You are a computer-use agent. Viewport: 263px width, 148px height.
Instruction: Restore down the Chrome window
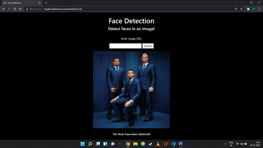tap(251, 3)
